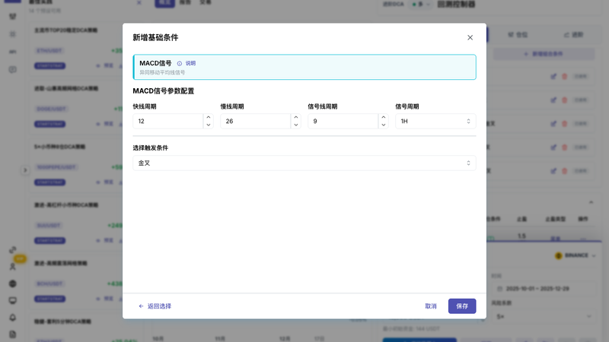Open the chat message sidebar icon
This screenshot has width=609, height=342.
click(x=13, y=70)
